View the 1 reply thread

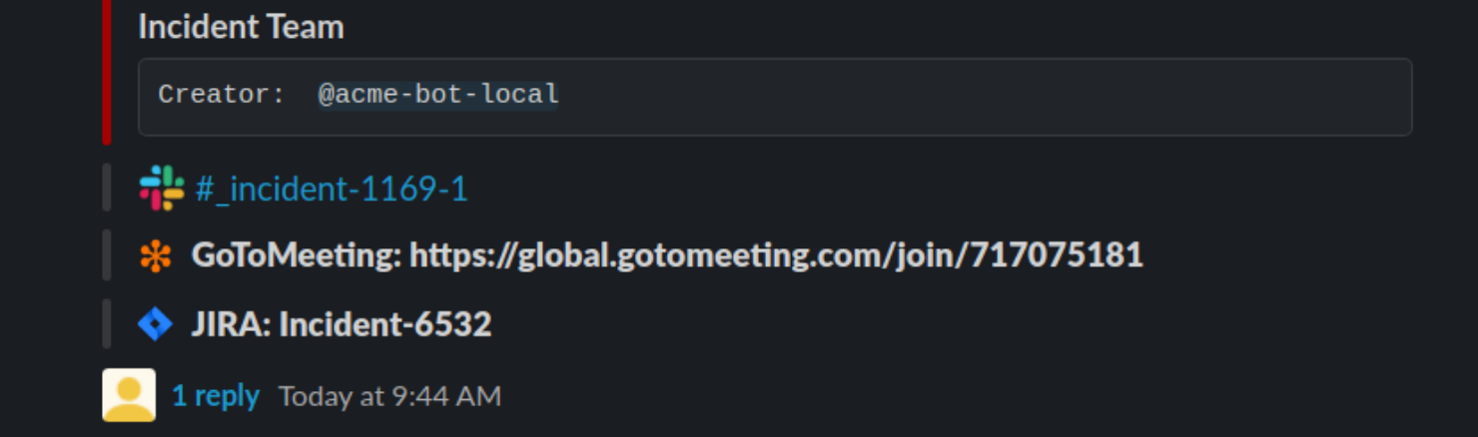216,396
